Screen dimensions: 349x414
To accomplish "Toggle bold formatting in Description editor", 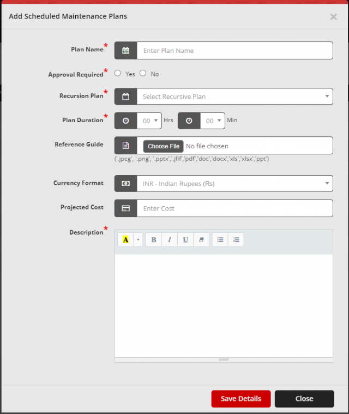I will 154,240.
